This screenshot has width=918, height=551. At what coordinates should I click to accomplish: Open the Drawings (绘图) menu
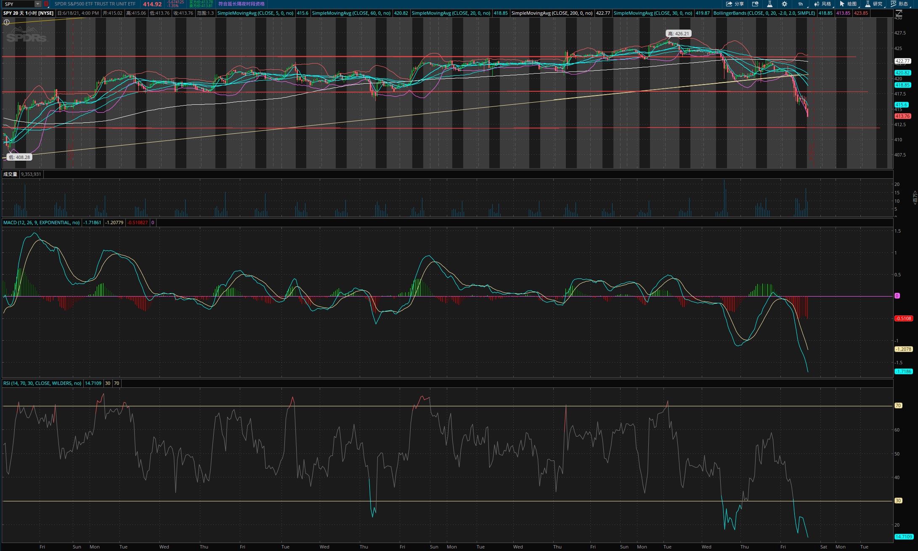[x=848, y=4]
